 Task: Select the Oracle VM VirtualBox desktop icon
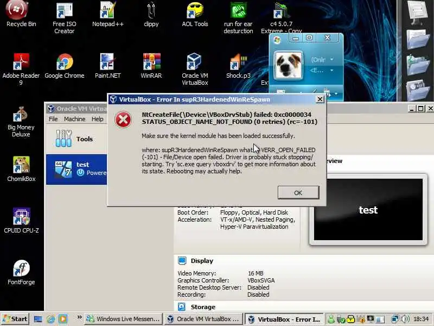click(x=195, y=69)
